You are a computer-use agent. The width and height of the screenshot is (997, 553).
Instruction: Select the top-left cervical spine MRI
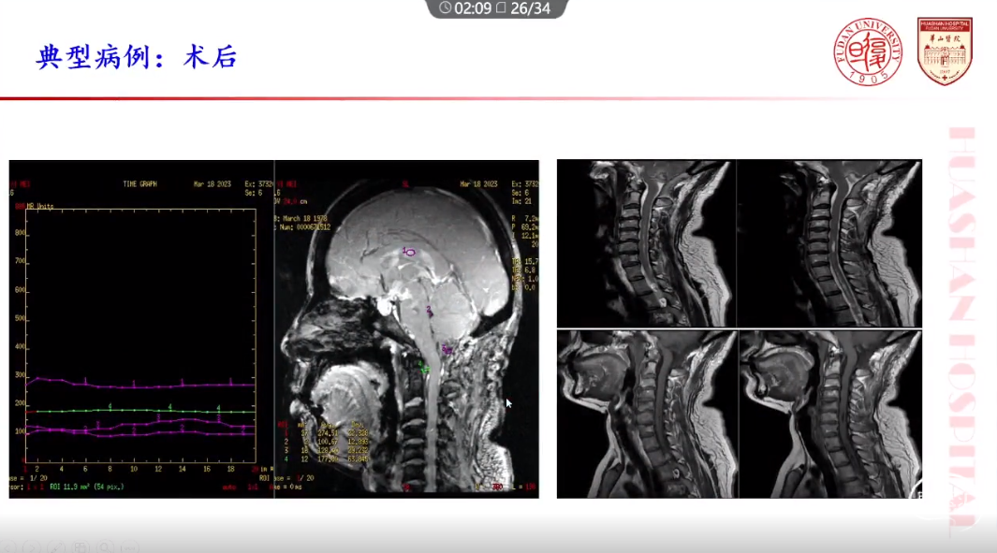coord(647,243)
